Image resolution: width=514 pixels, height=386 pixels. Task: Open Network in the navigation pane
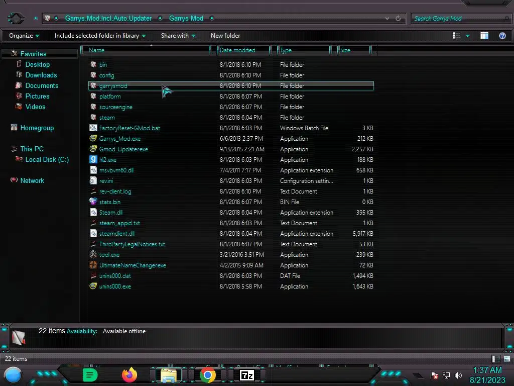pos(32,180)
